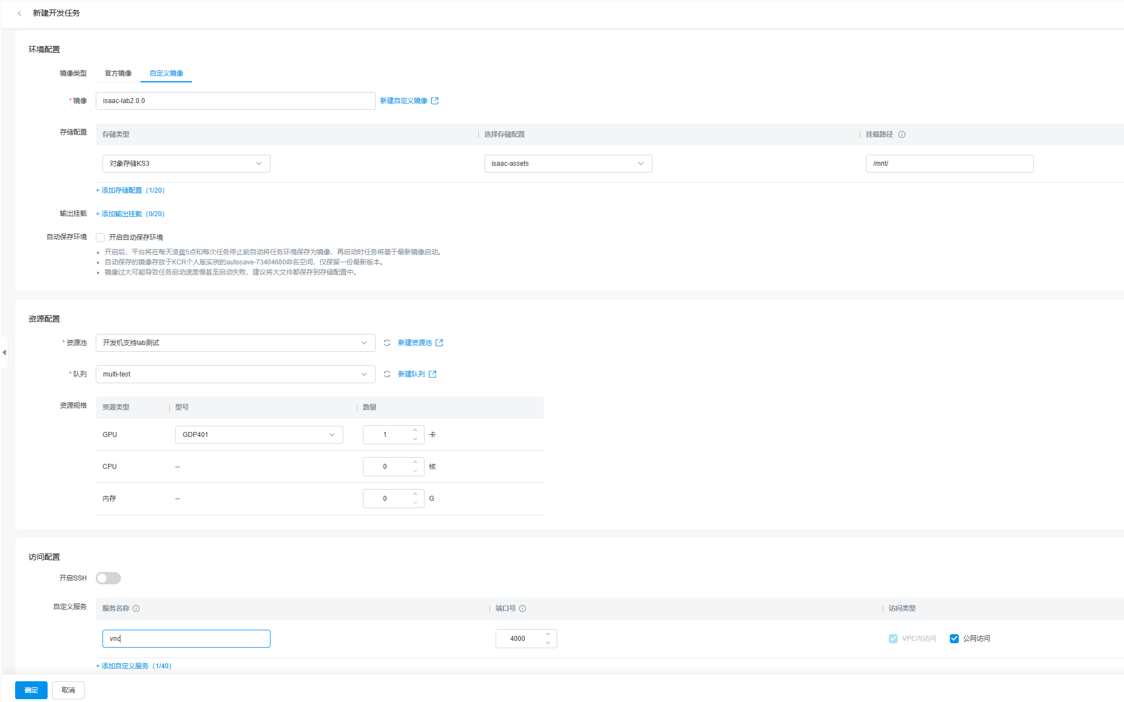Click info icon next to 端口号
1124x702 pixels.
click(x=523, y=608)
